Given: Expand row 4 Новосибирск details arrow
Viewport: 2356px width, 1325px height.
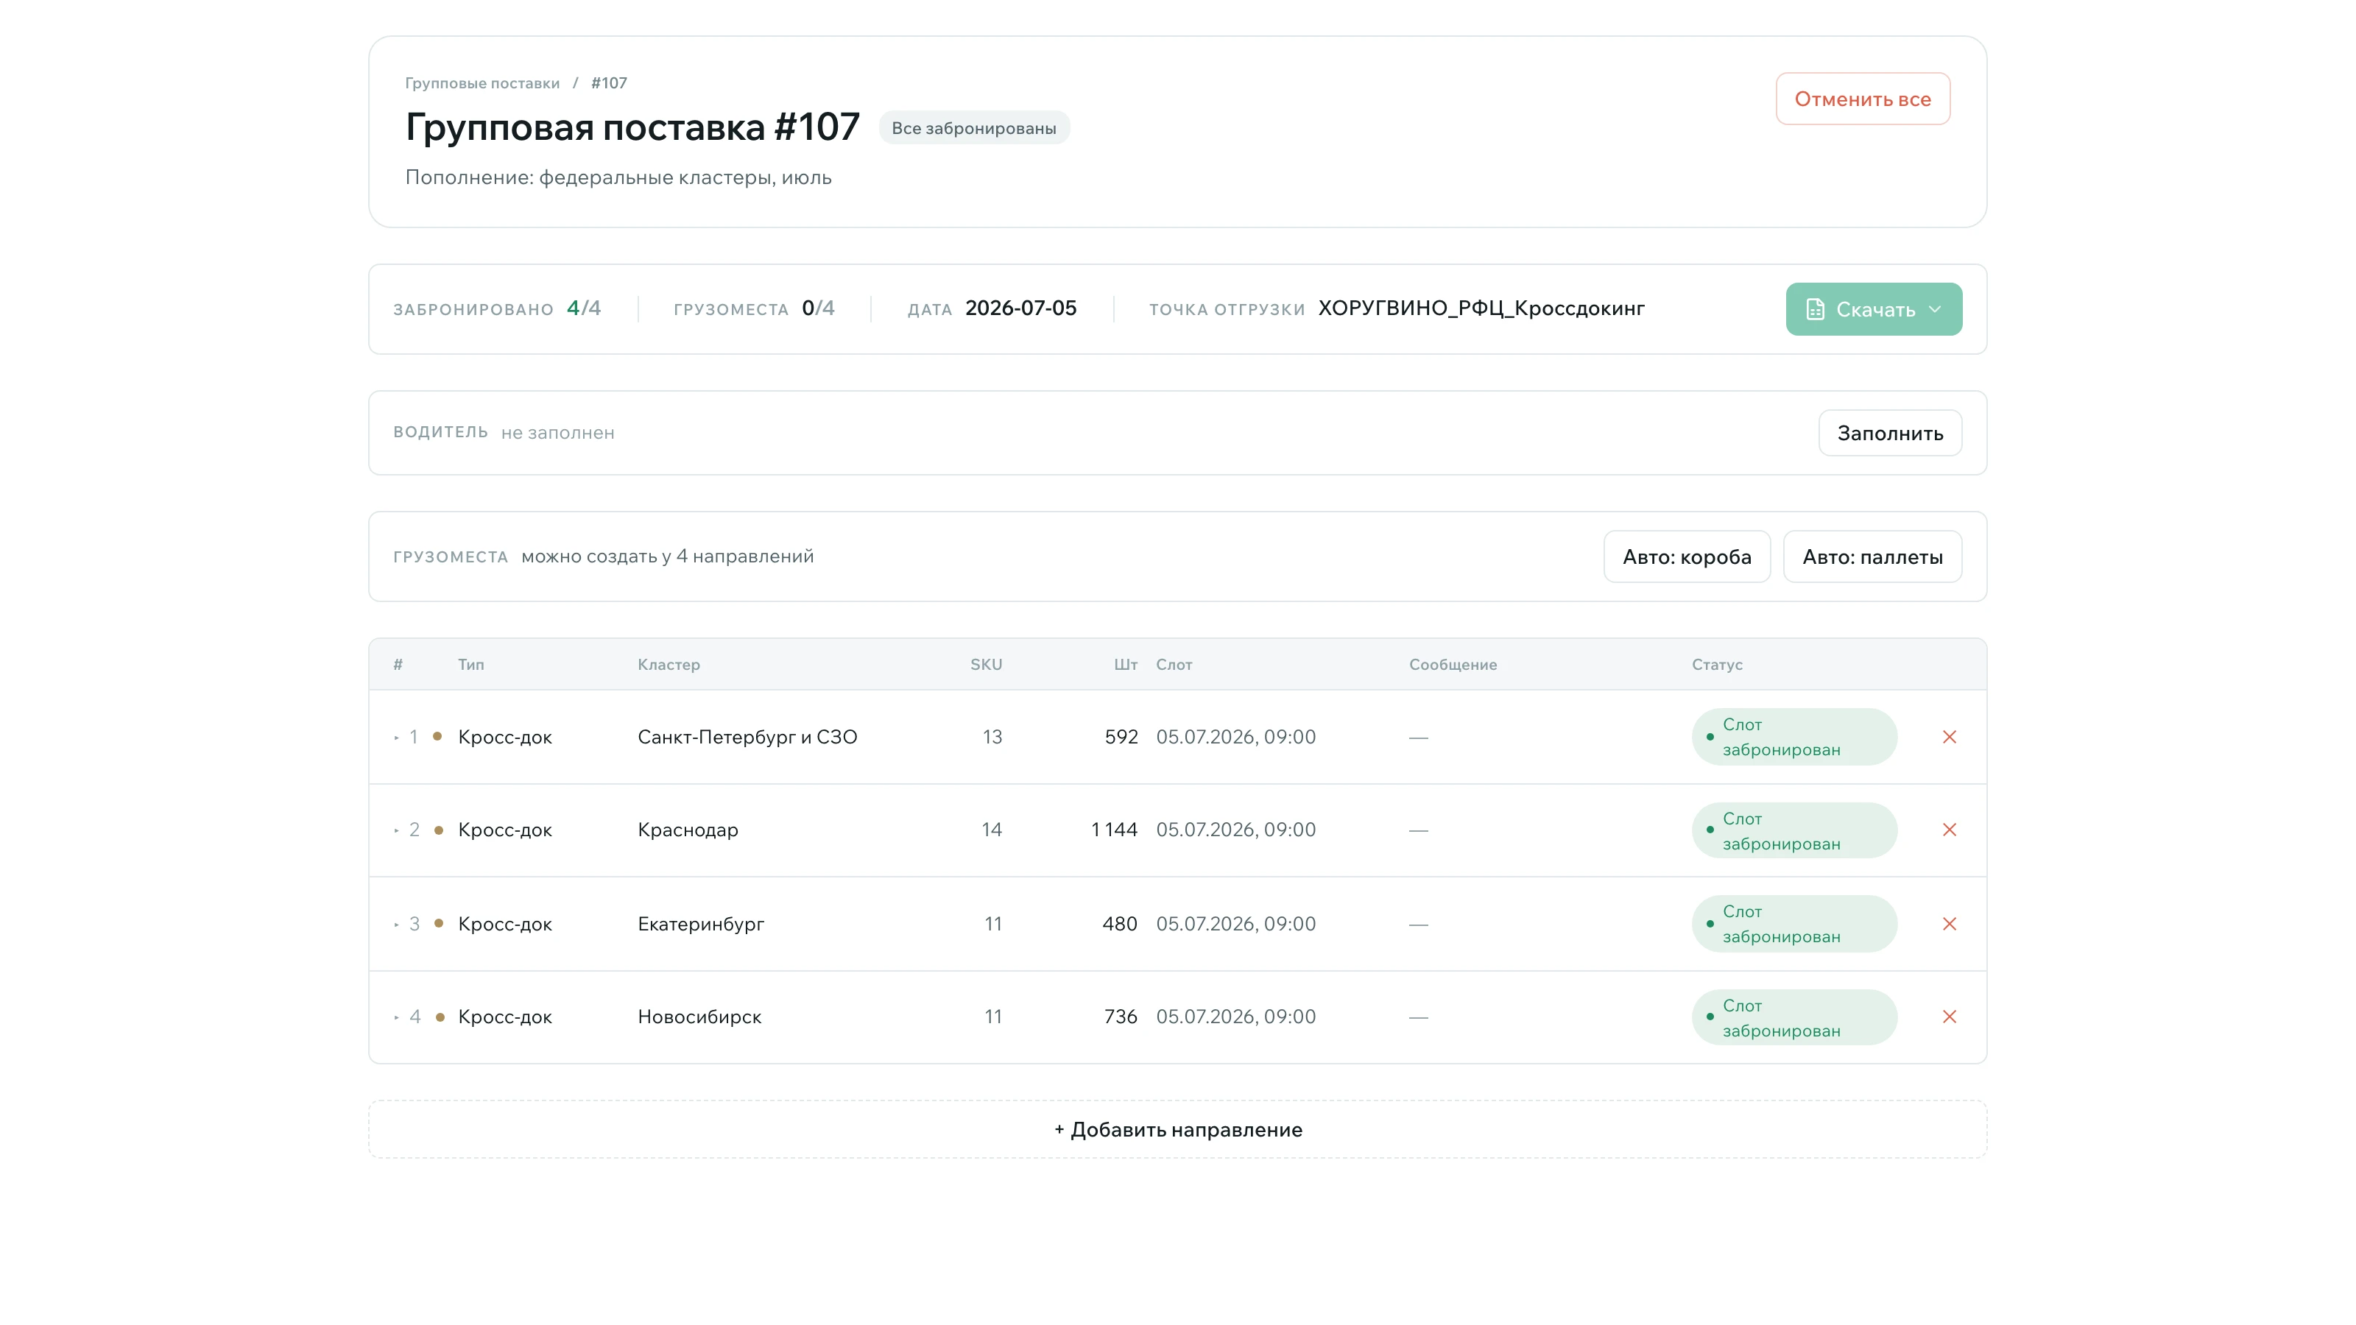Looking at the screenshot, I should tap(396, 1017).
